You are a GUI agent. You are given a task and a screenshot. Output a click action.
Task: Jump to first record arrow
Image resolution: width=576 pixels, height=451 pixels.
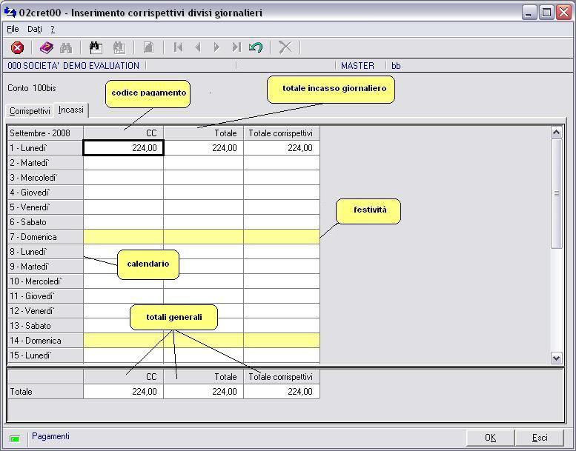pos(178,47)
